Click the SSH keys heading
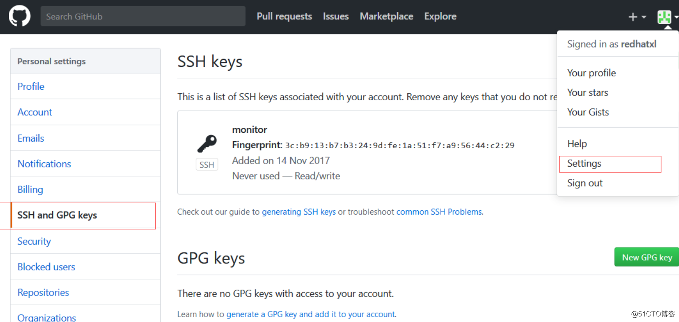Image resolution: width=679 pixels, height=322 pixels. [x=210, y=62]
